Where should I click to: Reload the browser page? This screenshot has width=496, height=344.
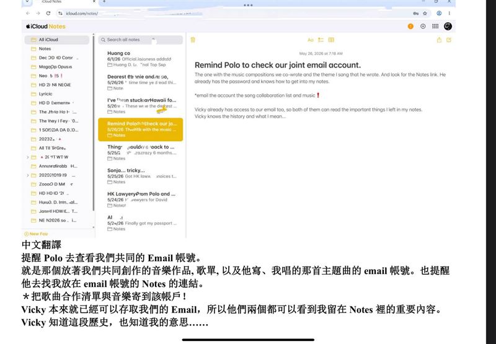[x=48, y=13]
